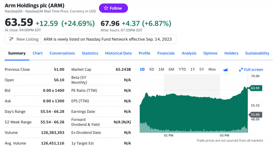The height and width of the screenshot is (152, 273).
Task: Click Previous Close value 51.00
Action: tap(59, 69)
